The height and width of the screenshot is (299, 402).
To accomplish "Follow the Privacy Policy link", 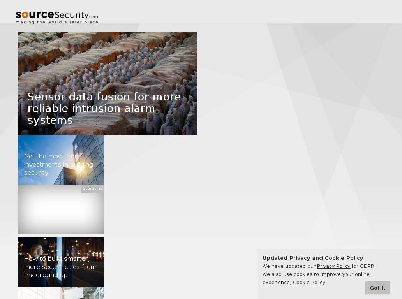I will (333, 266).
